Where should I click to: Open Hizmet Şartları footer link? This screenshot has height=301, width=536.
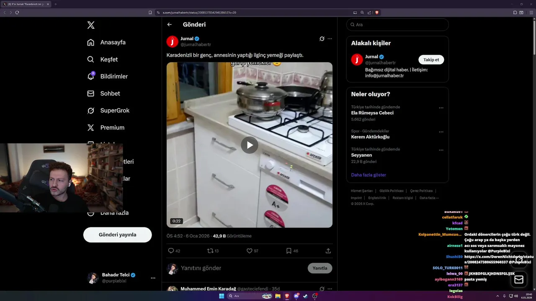click(x=362, y=191)
